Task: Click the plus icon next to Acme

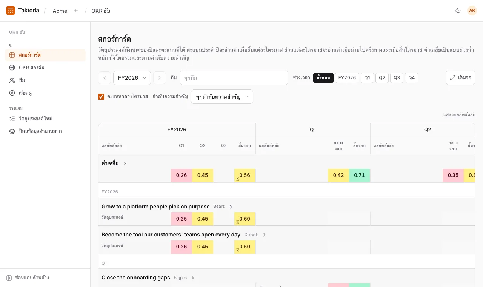Action: click(76, 11)
